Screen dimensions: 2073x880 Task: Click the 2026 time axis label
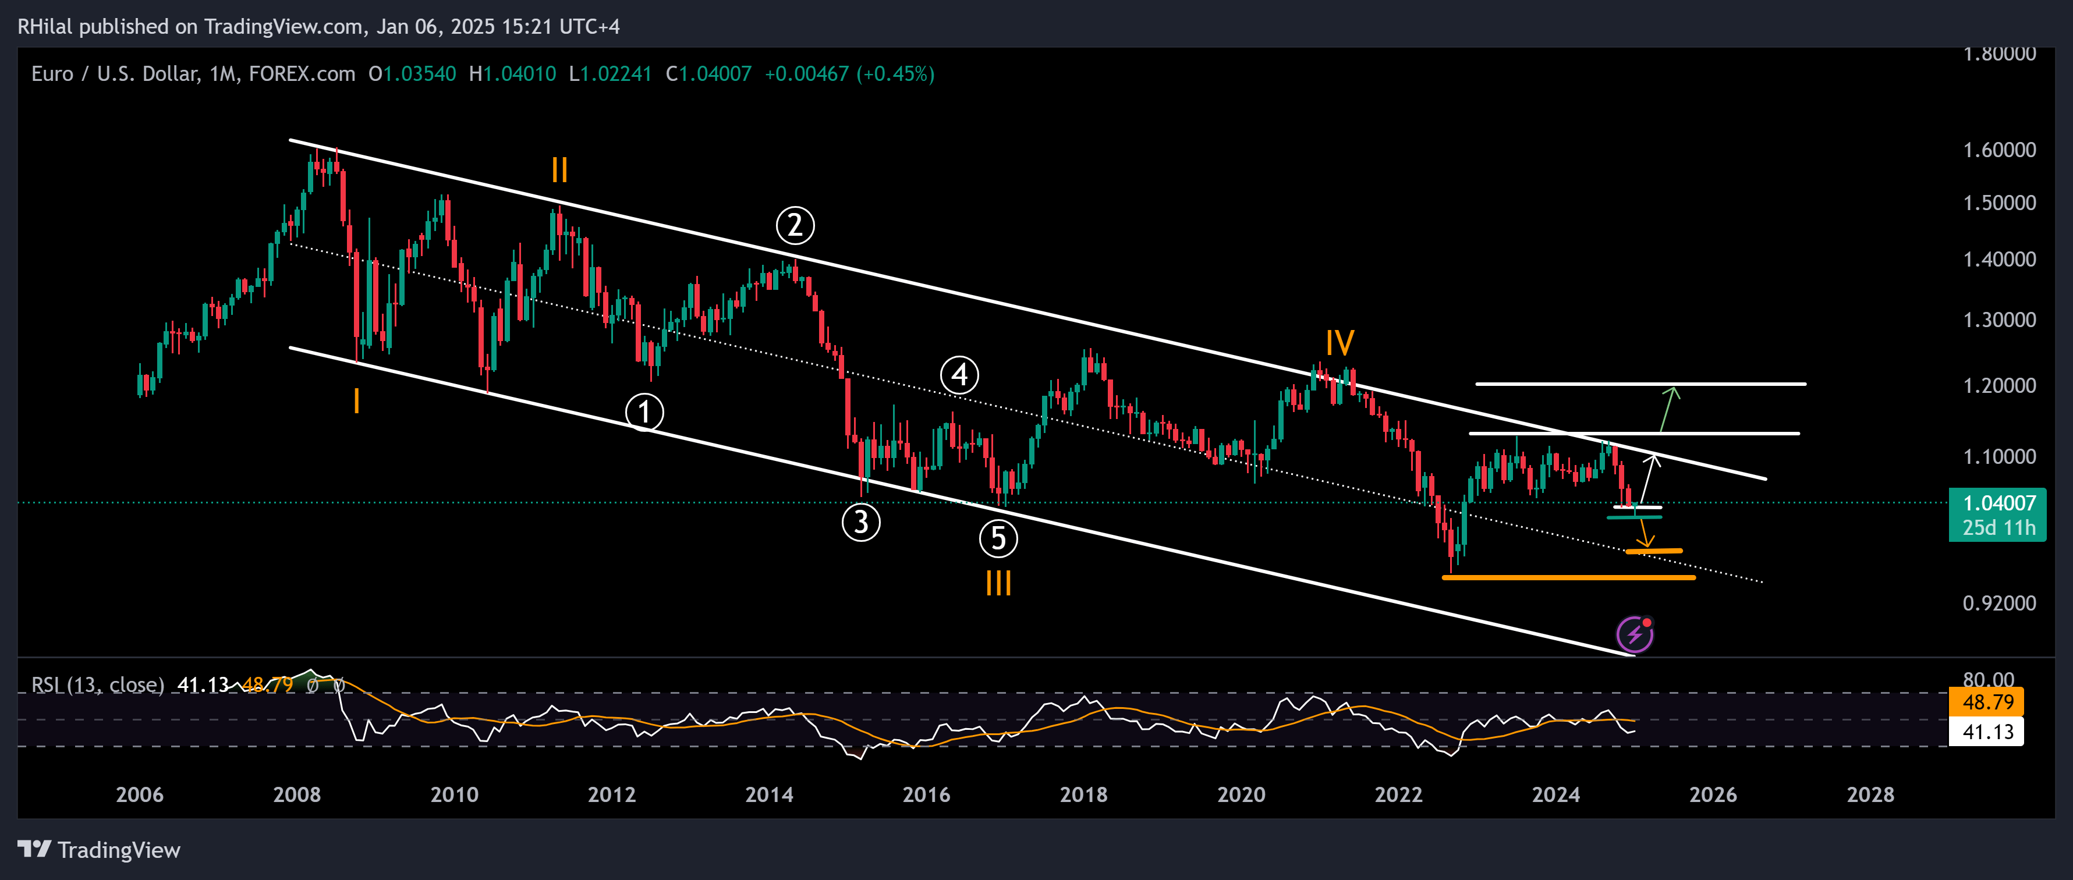click(1713, 794)
